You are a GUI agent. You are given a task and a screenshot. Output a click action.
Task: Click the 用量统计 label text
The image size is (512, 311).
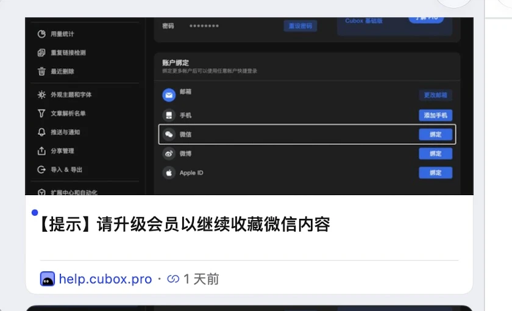pos(62,34)
